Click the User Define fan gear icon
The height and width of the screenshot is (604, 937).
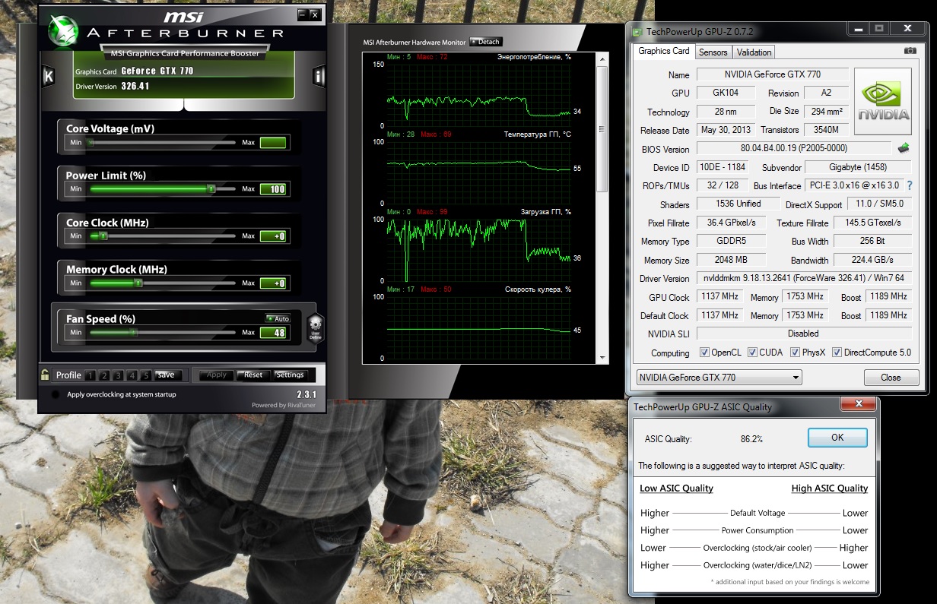coord(316,327)
